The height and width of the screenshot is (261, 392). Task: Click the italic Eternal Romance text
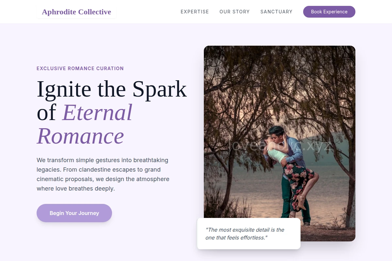[x=85, y=124]
